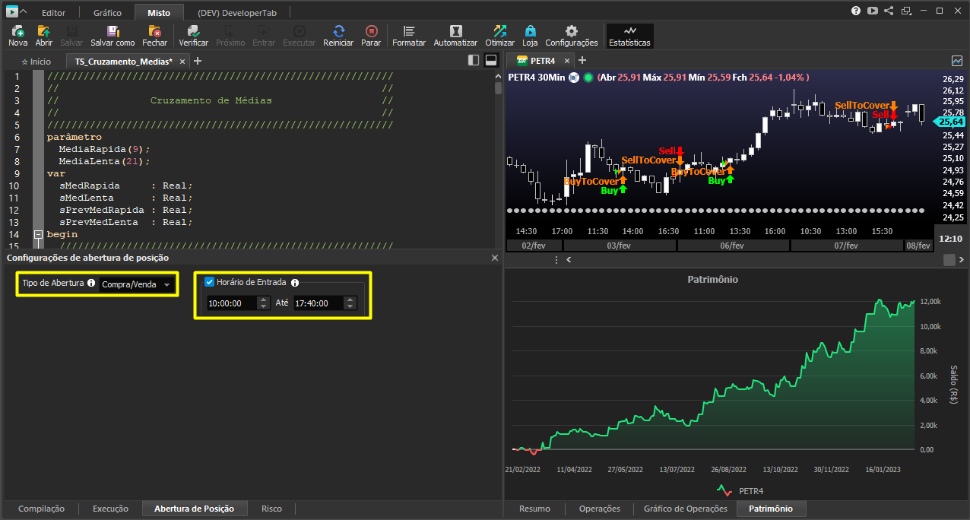Click the 06/fev date label on the chart

click(x=732, y=246)
